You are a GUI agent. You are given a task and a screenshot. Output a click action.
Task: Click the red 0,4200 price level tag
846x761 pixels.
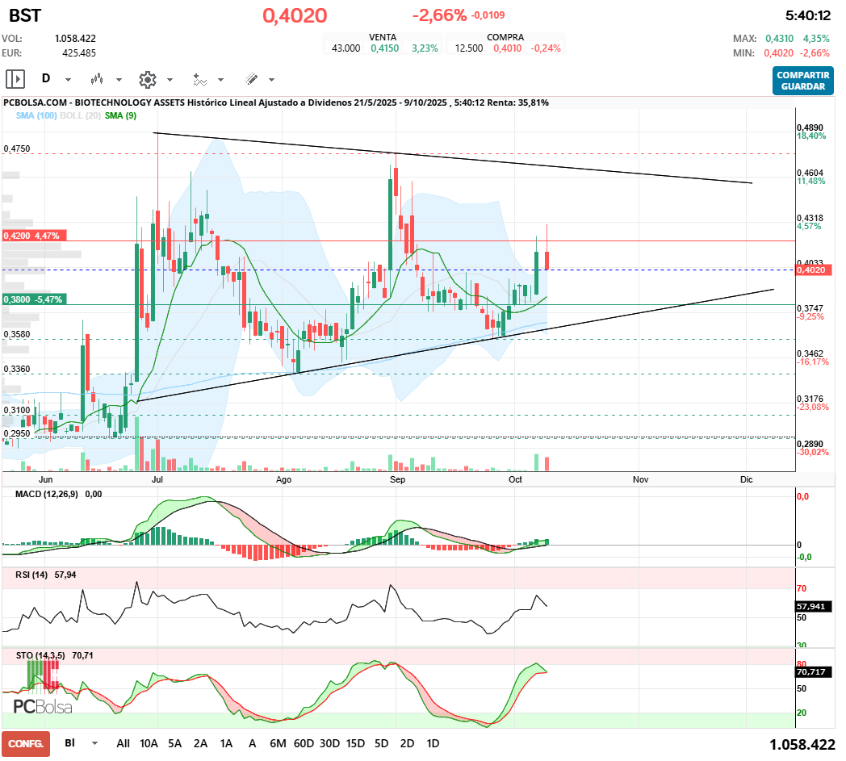pyautogui.click(x=33, y=236)
